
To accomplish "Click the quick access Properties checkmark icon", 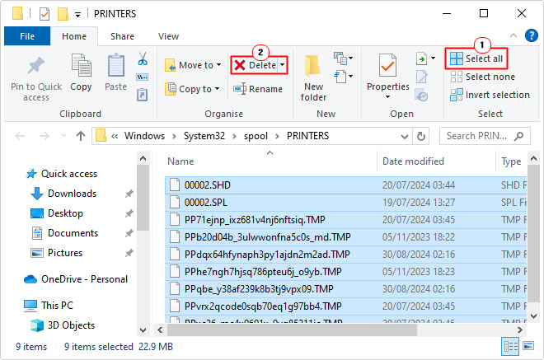I will [x=45, y=14].
